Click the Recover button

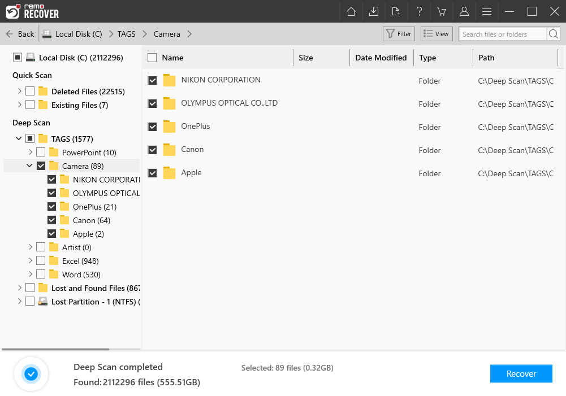pos(521,373)
